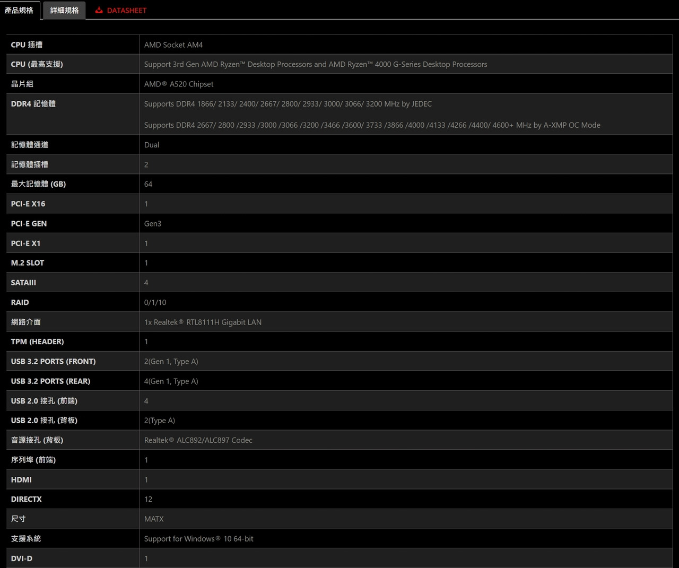Click the Dual memory channel value
679x568 pixels.
tap(152, 145)
